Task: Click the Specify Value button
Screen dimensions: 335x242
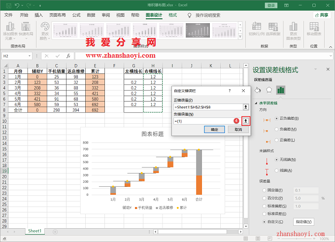Action: point(303,222)
